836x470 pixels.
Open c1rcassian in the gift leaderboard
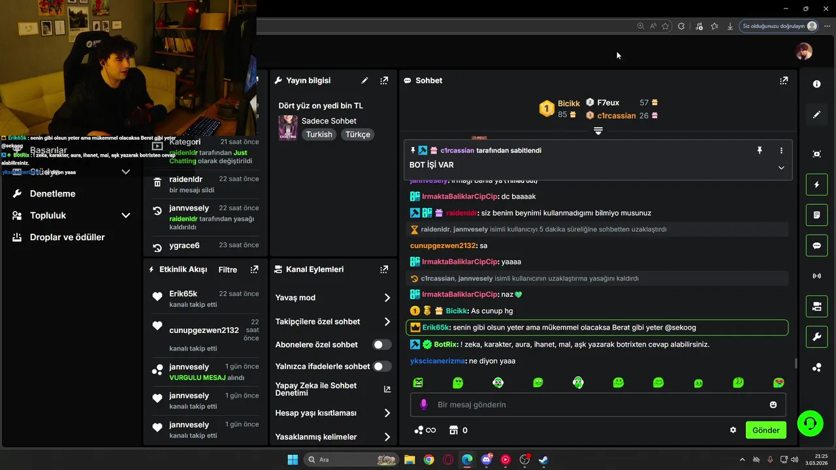coord(617,116)
